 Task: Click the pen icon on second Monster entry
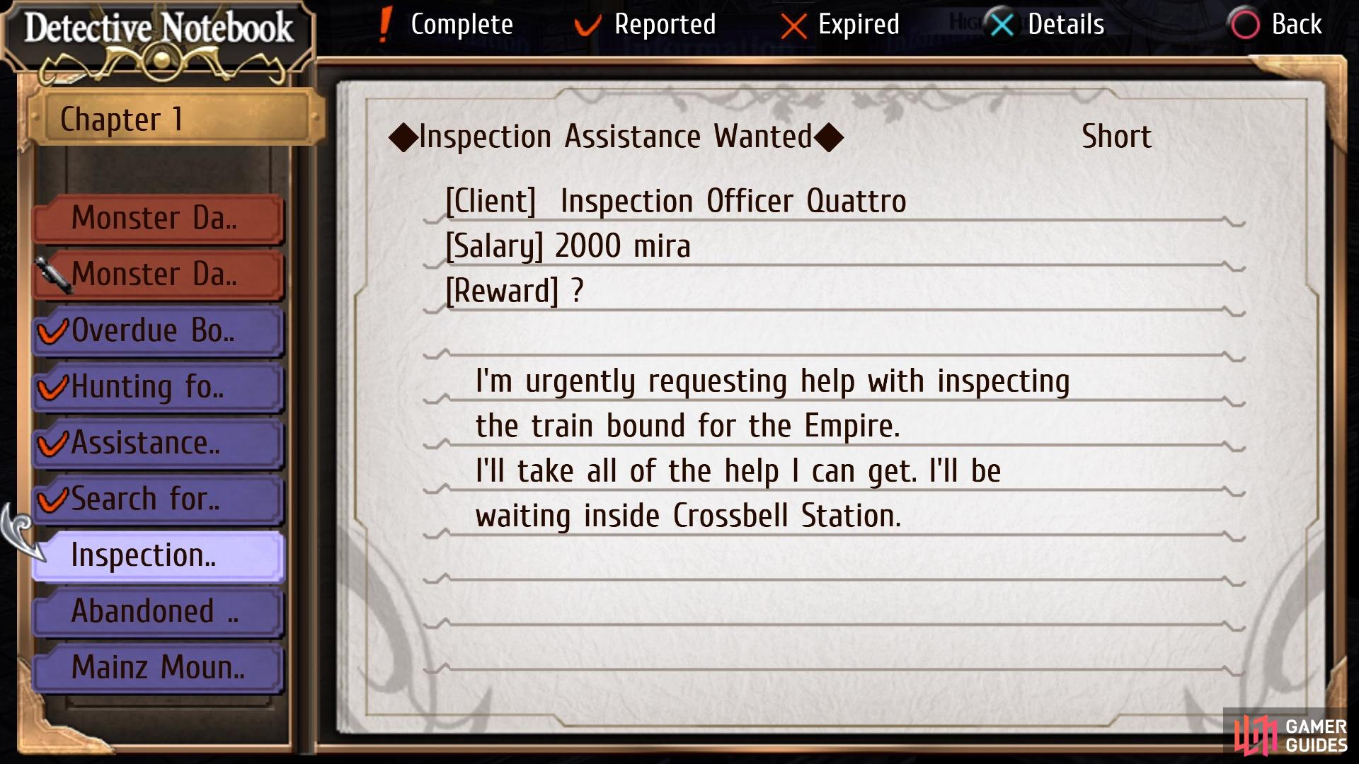pyautogui.click(x=53, y=274)
